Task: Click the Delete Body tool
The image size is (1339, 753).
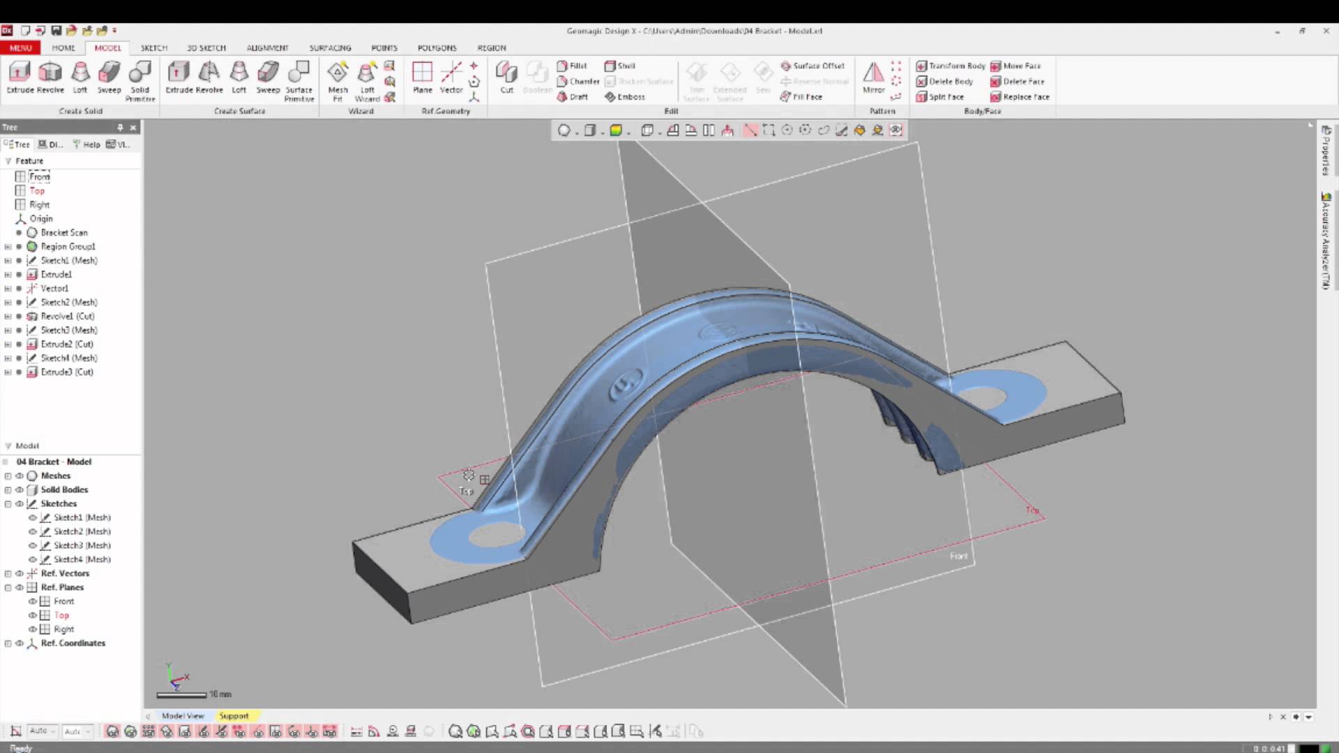Action: tap(944, 82)
